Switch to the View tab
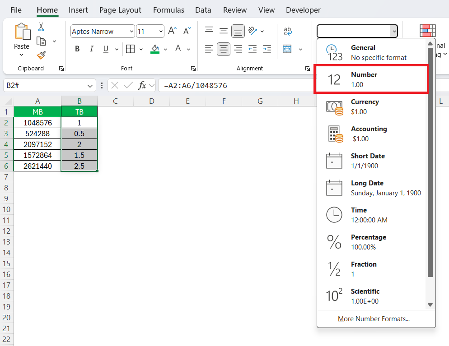Screen dimensions: 449x346 coord(267,10)
